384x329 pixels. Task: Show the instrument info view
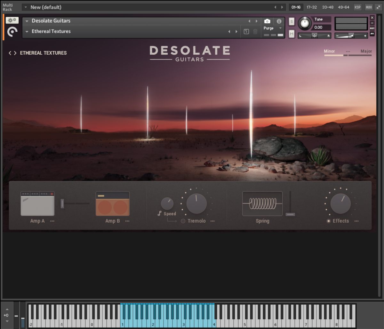(279, 21)
